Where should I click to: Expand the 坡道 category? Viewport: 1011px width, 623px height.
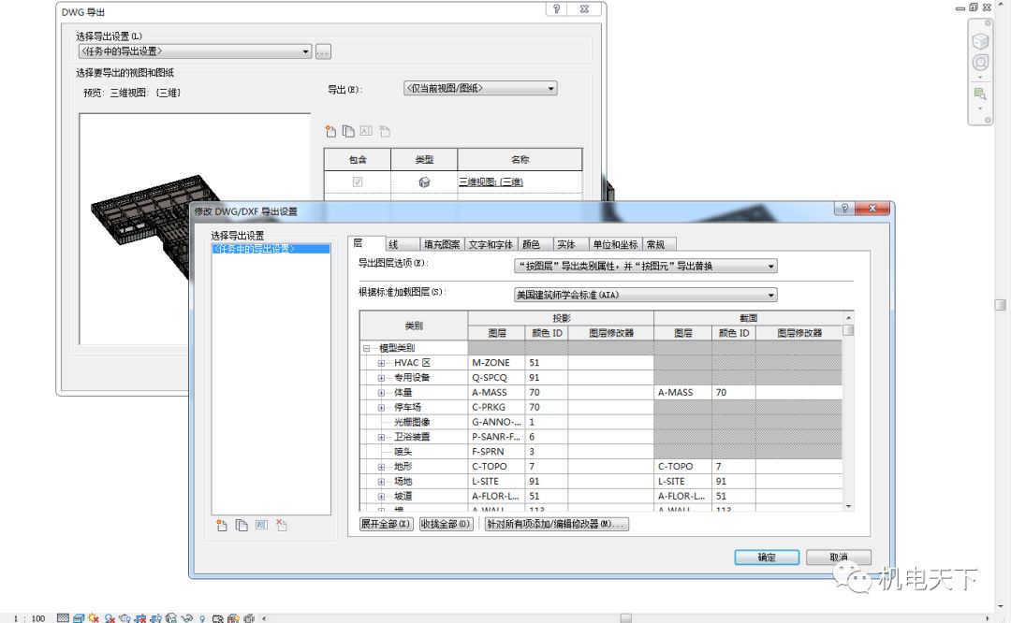381,497
